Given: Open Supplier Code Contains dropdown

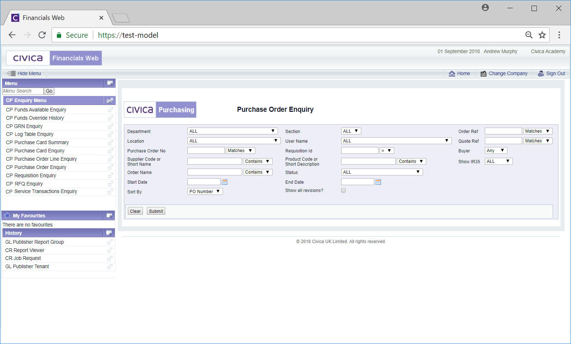Looking at the screenshot, I should pos(257,161).
